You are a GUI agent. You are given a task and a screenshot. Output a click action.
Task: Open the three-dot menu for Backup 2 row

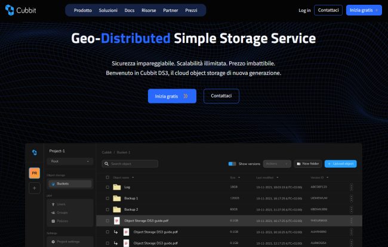coord(352,210)
